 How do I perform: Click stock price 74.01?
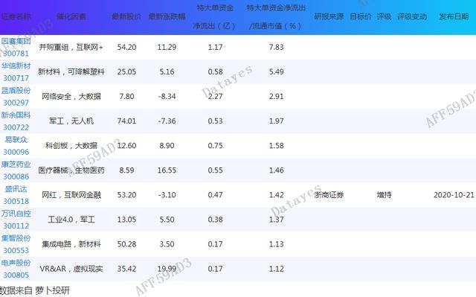(126, 121)
